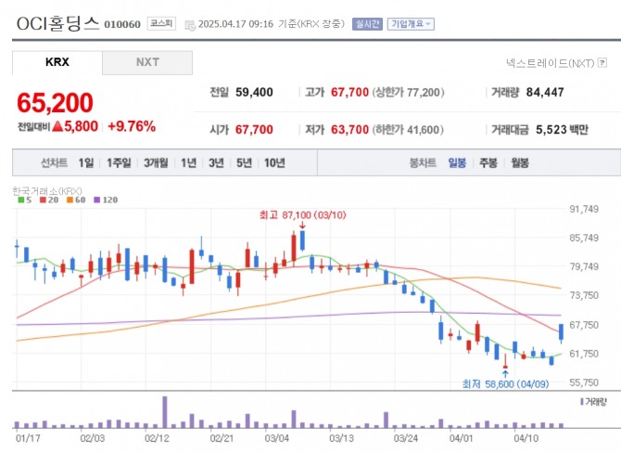Show the 5년 line chart

pos(244,162)
